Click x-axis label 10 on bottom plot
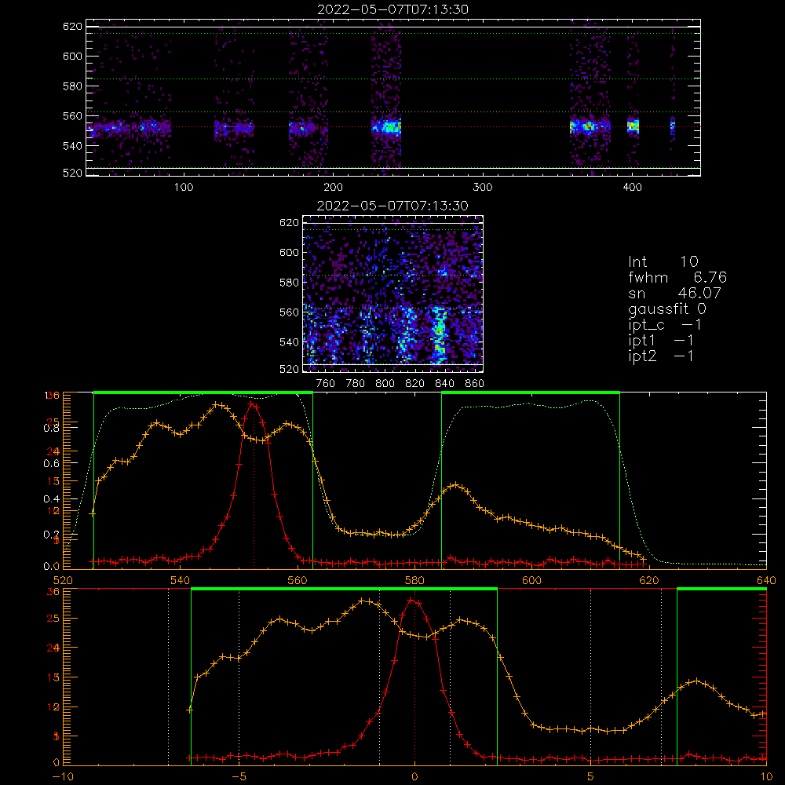The image size is (785, 785). pyautogui.click(x=766, y=776)
